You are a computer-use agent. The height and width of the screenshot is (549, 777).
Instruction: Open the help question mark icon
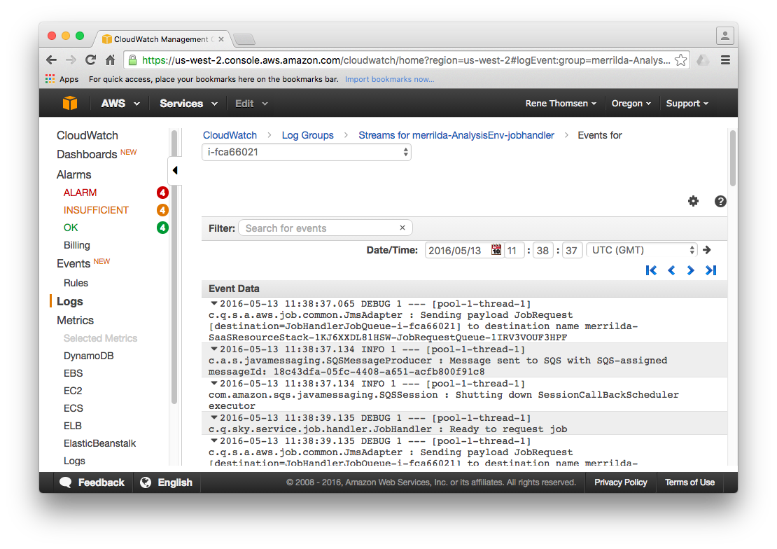point(720,201)
